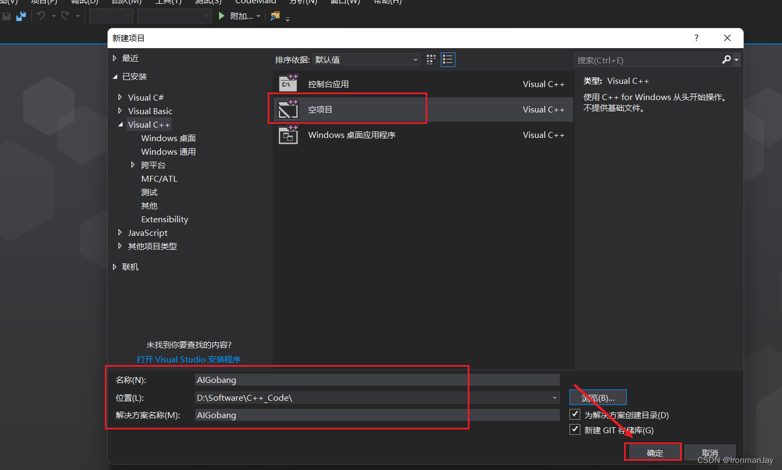Expand the JavaScript node

point(120,233)
